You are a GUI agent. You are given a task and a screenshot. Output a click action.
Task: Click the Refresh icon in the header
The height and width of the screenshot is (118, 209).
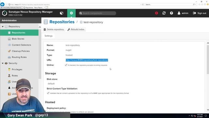(x=164, y=13)
